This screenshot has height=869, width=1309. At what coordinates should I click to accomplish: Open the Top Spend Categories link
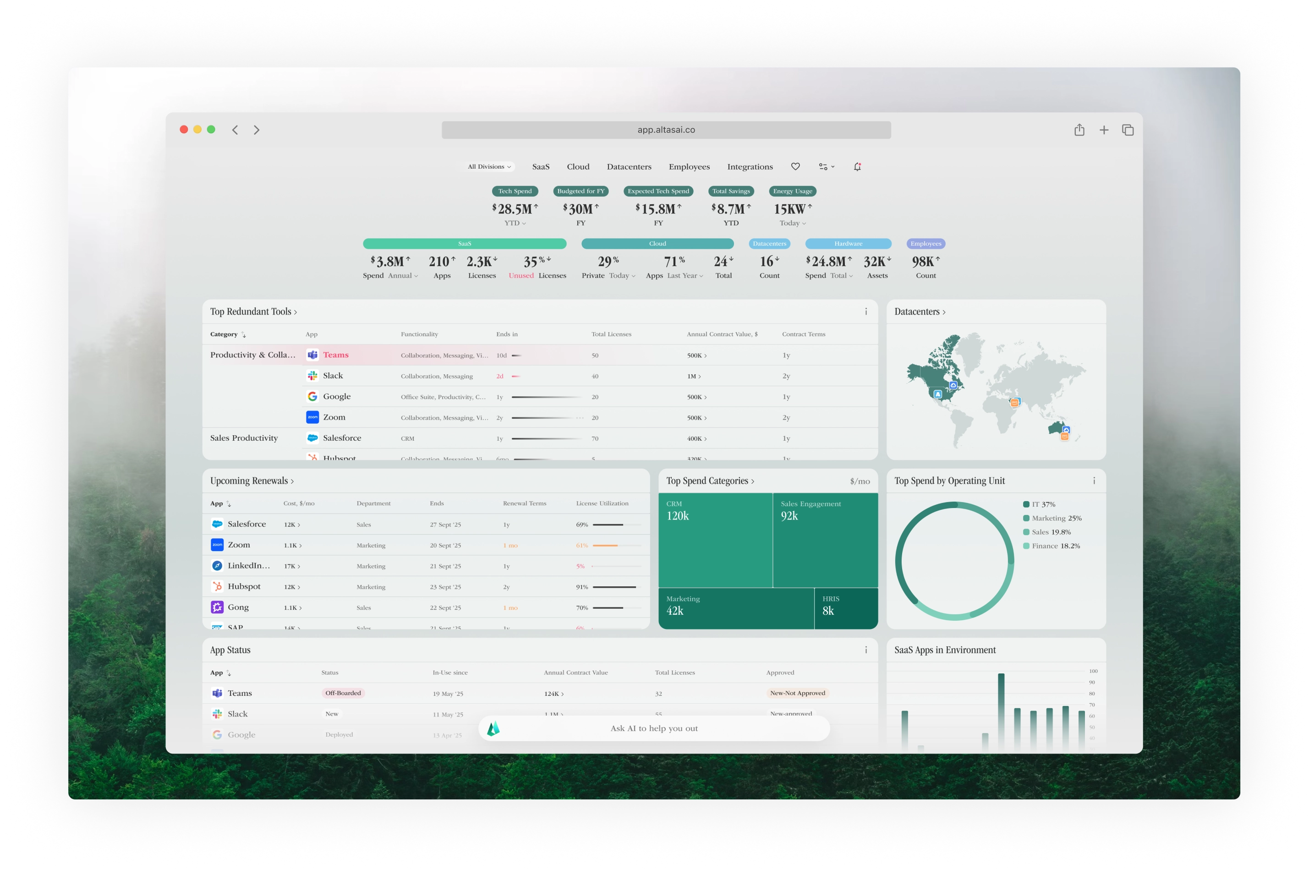(x=710, y=481)
